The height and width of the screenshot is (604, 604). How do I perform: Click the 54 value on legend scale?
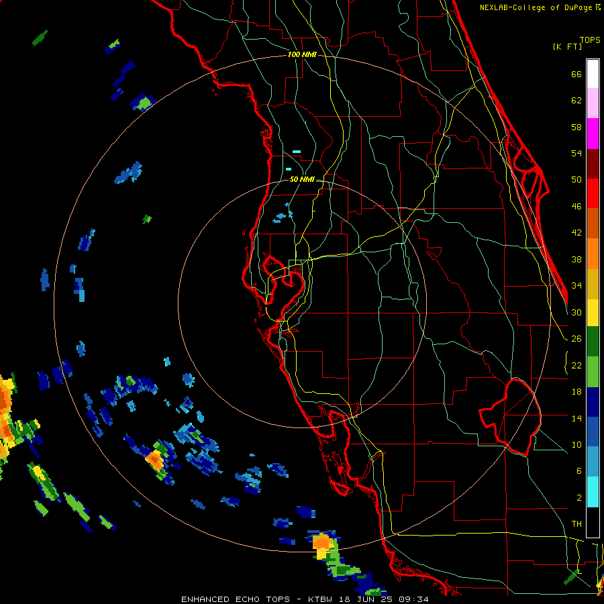[x=576, y=153]
